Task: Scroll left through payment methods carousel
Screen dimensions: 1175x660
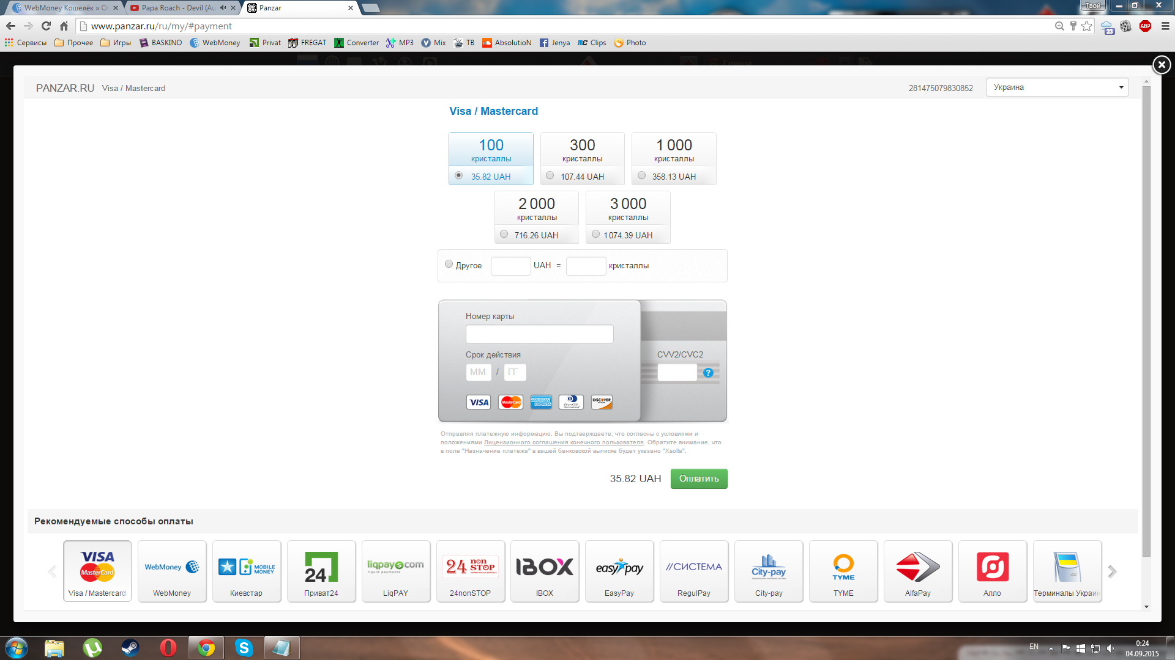Action: [51, 571]
